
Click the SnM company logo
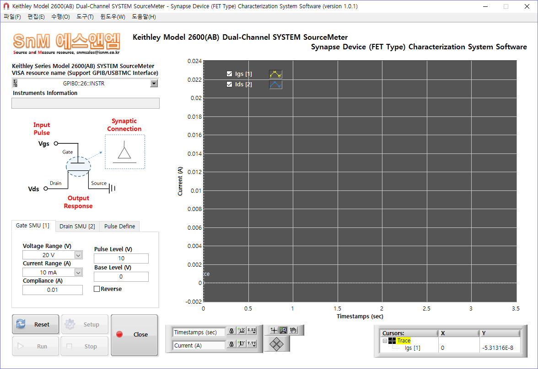[67, 44]
